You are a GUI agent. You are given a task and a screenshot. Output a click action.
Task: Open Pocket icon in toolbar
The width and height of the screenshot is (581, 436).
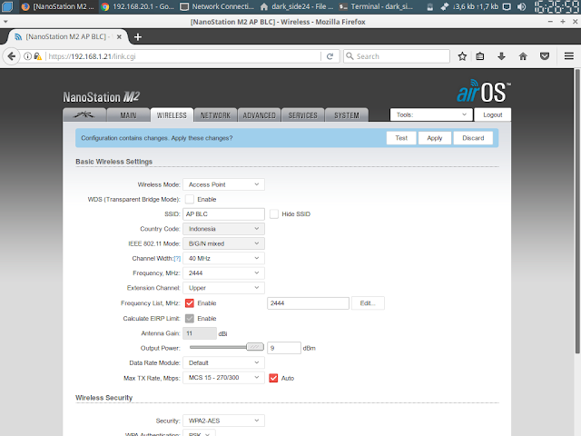[545, 56]
